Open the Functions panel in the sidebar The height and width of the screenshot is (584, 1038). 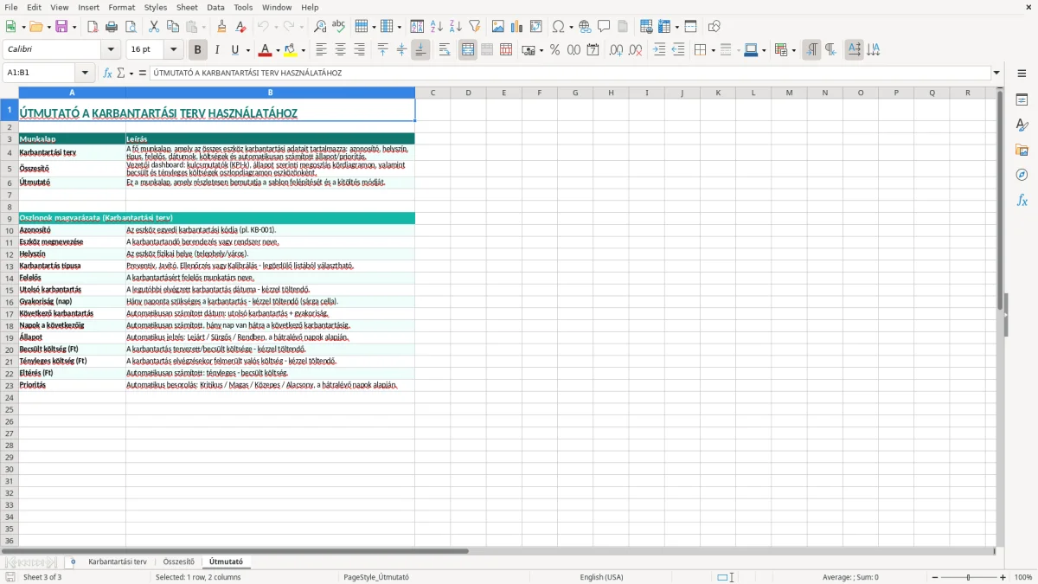(1022, 201)
